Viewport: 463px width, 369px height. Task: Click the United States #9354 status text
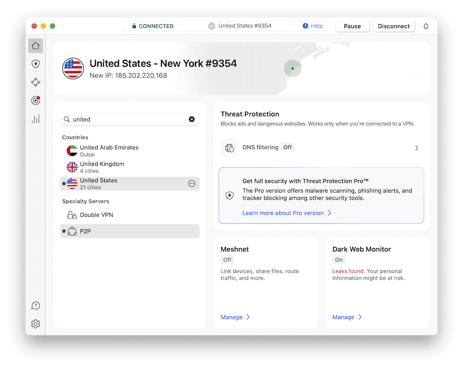click(245, 26)
